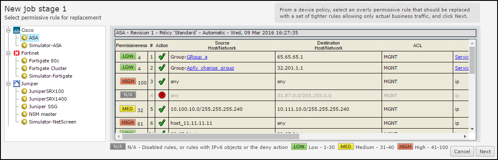
Task: Click MED 32 permissiveness badge in rule 5
Action: pyautogui.click(x=127, y=109)
